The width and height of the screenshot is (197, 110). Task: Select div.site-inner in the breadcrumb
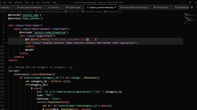[74, 12]
